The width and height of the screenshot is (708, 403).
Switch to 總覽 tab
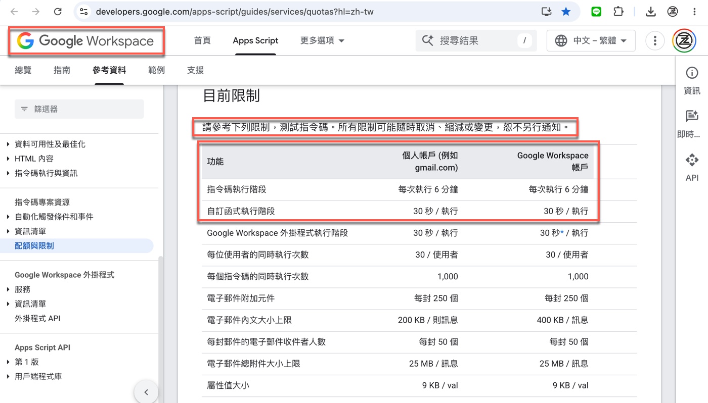(23, 70)
